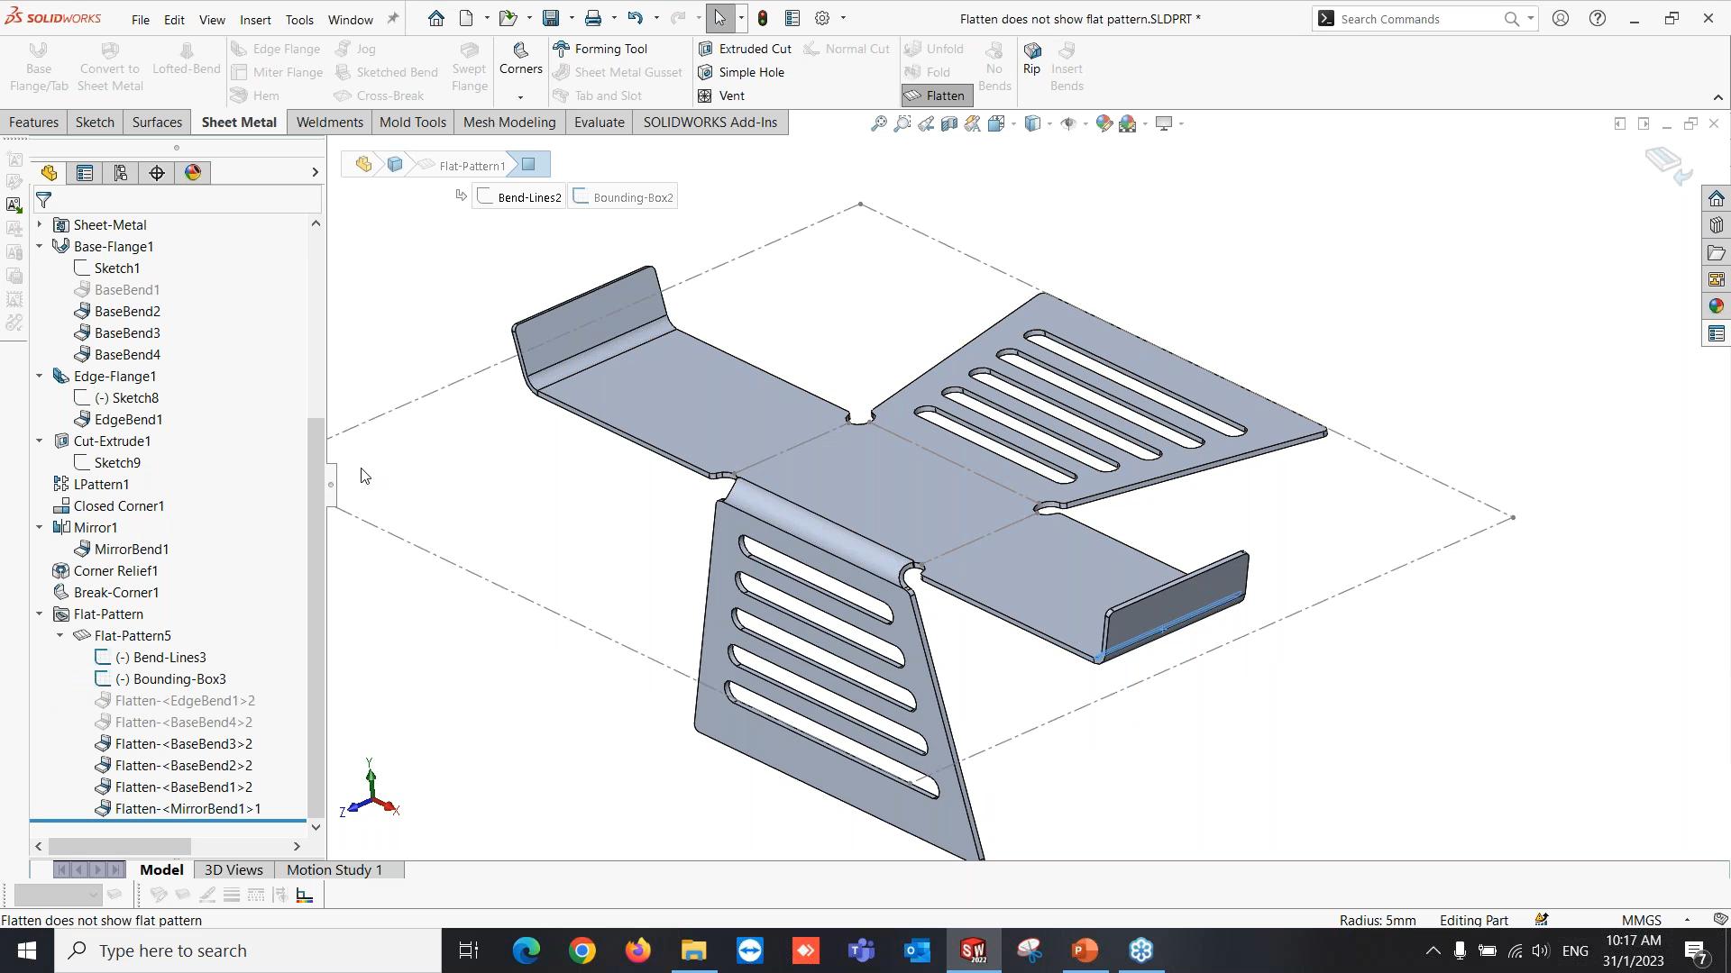Switch to the Evaluate ribbon tab
This screenshot has width=1731, height=973.
tap(599, 122)
